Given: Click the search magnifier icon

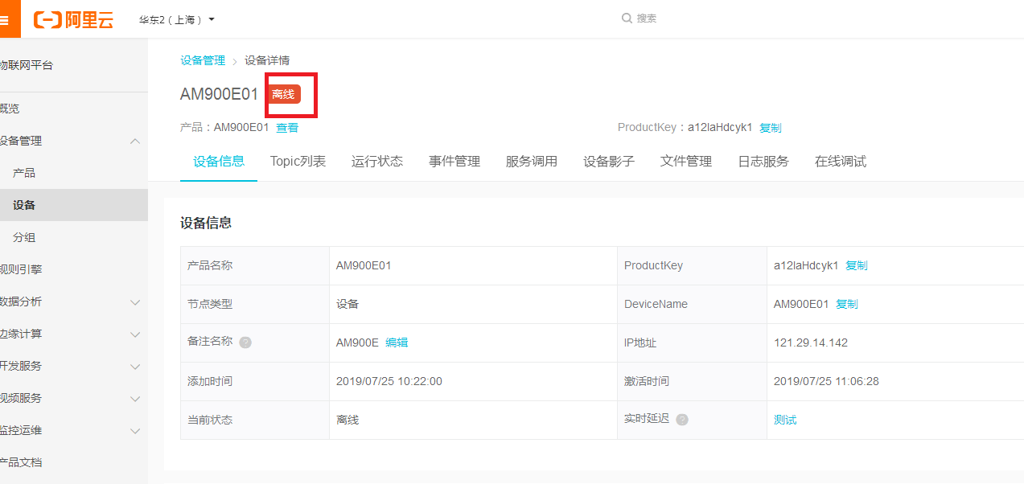Looking at the screenshot, I should 627,18.
